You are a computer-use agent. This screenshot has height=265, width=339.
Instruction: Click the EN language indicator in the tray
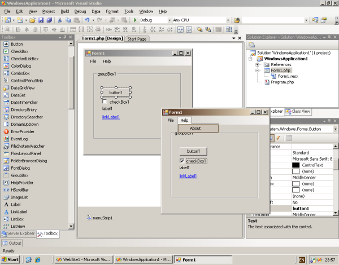[302, 260]
